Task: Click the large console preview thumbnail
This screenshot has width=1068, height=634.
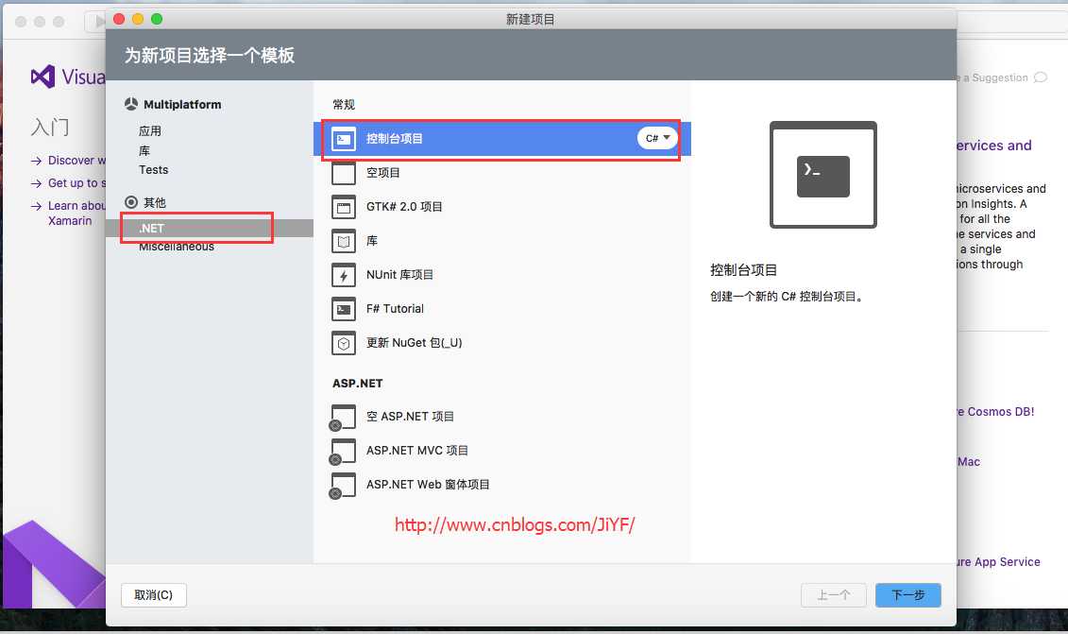Action: point(822,175)
